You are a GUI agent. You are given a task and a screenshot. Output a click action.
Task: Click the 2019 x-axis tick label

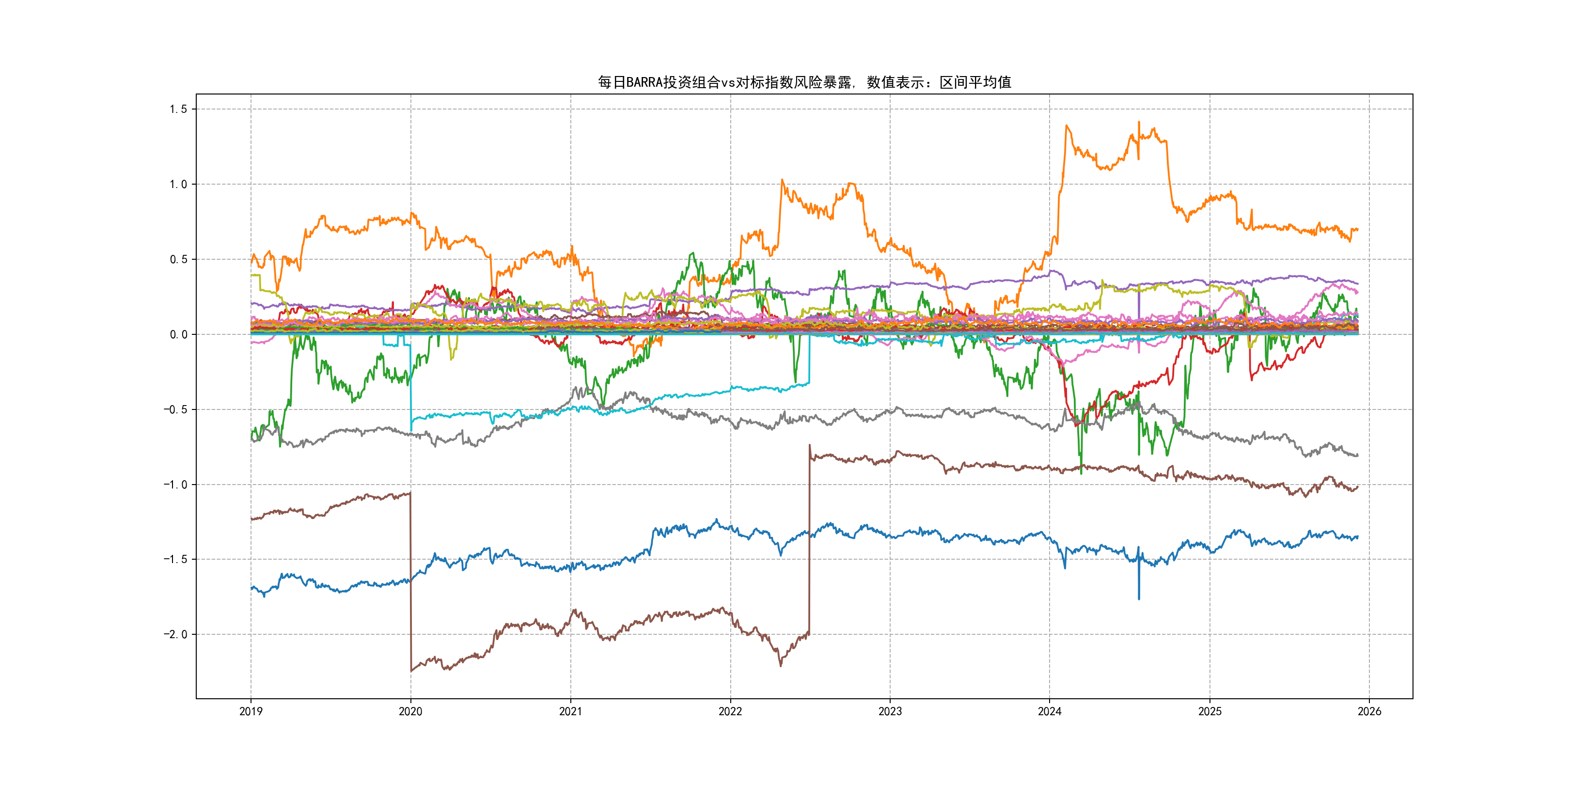coord(251,711)
